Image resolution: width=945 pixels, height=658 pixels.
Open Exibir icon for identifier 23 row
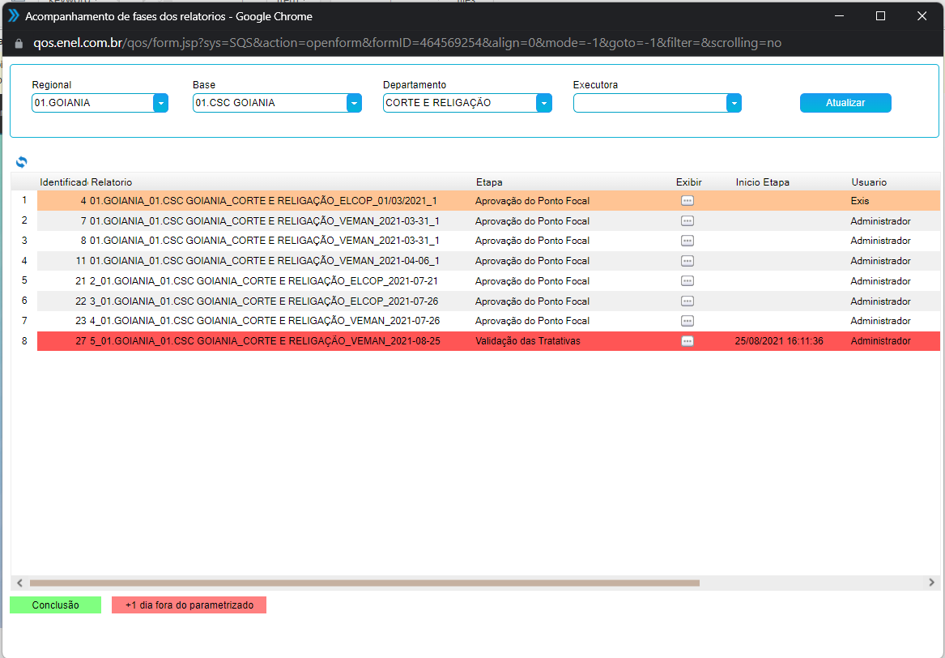(x=687, y=321)
